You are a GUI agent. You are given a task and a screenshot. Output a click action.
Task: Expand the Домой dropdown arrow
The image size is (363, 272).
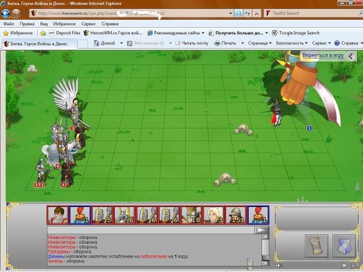[121, 43]
